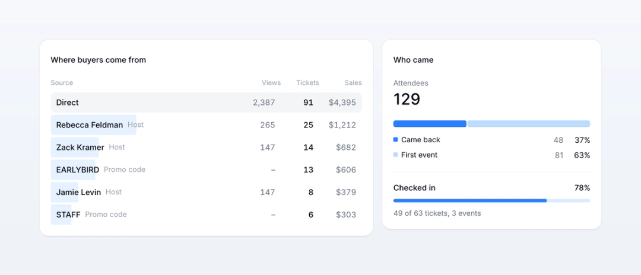Click STAFF's 6 tickets value
The height and width of the screenshot is (275, 641).
pyautogui.click(x=310, y=215)
